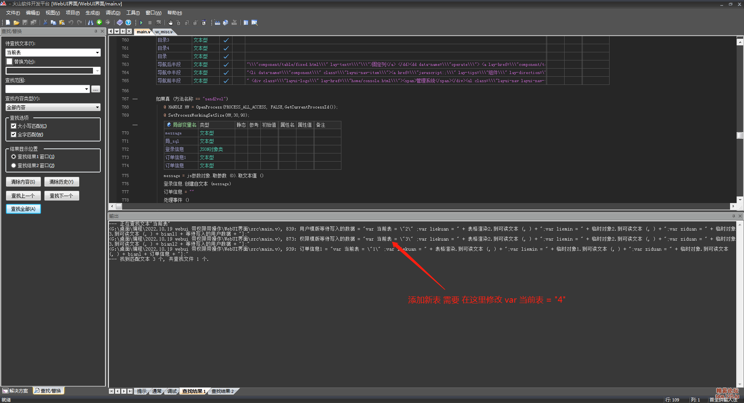Open the 文件 menu
Image resolution: width=744 pixels, height=403 pixels.
click(x=13, y=13)
